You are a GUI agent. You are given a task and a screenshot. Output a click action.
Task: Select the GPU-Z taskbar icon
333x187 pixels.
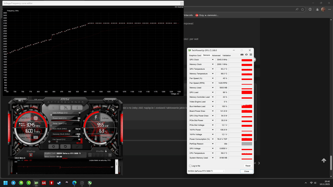(36, 183)
